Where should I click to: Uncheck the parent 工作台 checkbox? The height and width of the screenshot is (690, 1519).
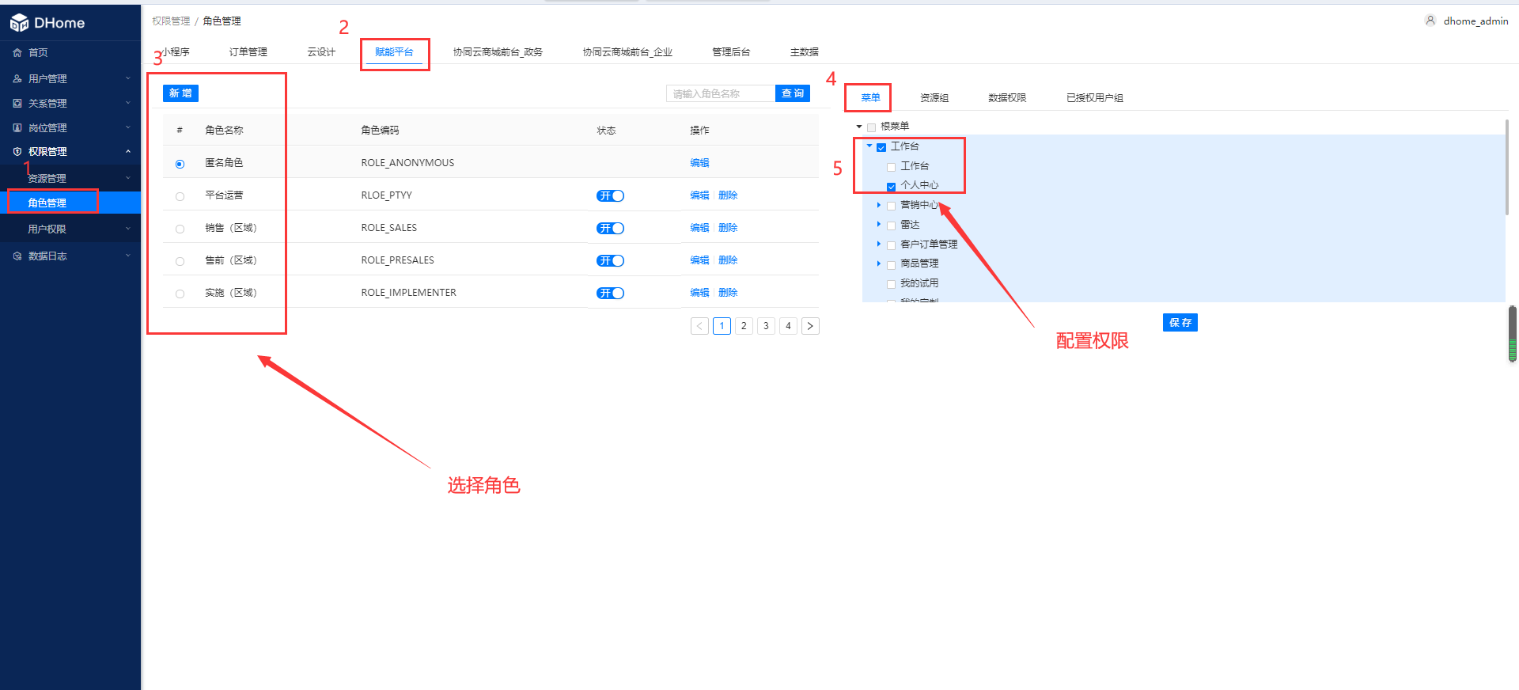(x=881, y=147)
